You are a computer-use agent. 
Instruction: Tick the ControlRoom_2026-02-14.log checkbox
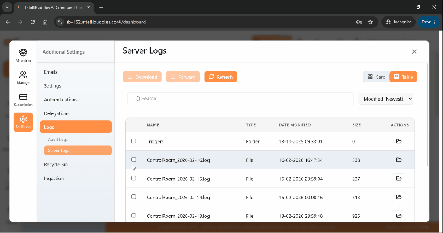click(133, 197)
